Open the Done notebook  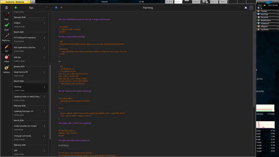coord(7,27)
